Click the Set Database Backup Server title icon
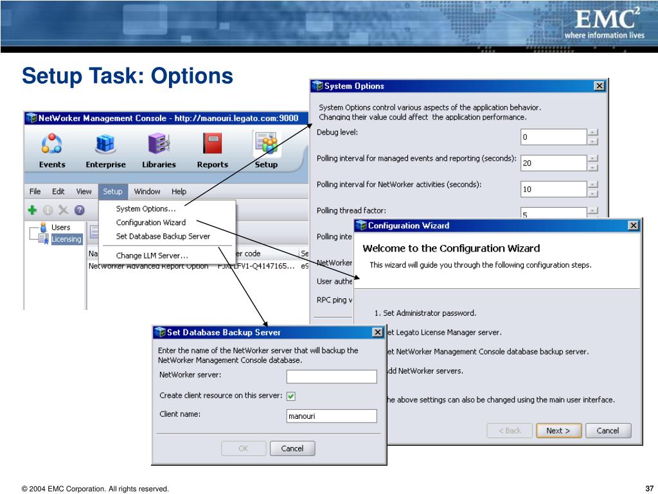The height and width of the screenshot is (494, 658). 160,333
